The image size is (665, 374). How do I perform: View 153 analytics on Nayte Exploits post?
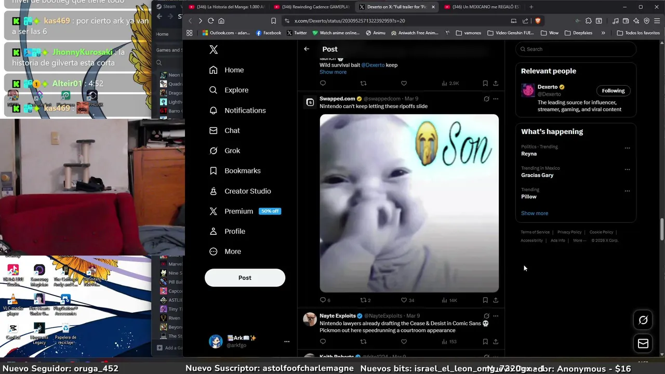coord(449,342)
